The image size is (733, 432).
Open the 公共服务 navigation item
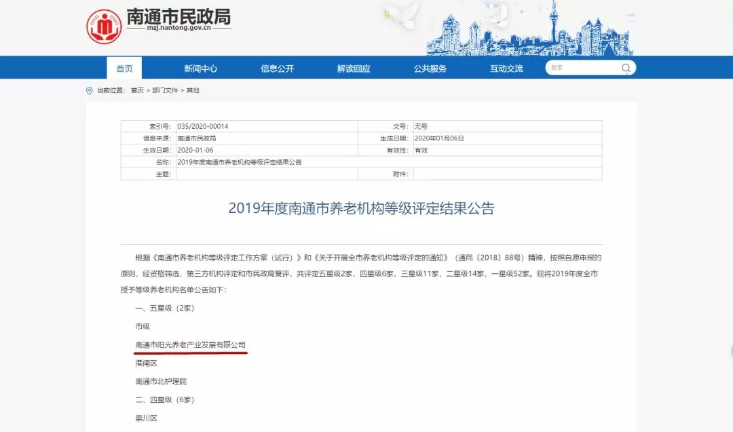[x=430, y=68]
